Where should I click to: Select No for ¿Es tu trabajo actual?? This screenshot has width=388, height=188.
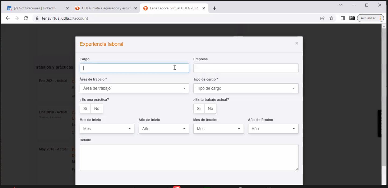pyautogui.click(x=210, y=109)
